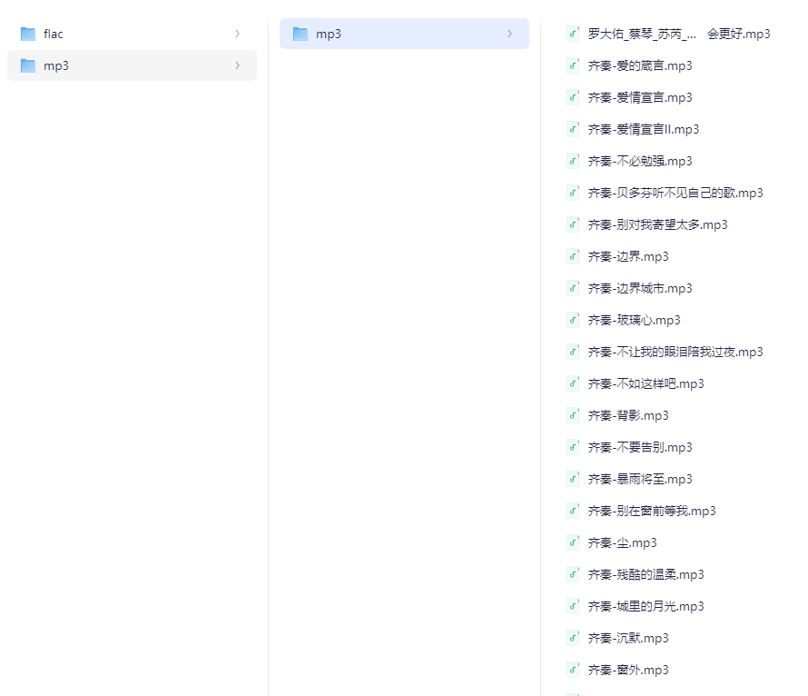Select file name 齐秦-背影.mp3
This screenshot has width=808, height=696.
(628, 415)
